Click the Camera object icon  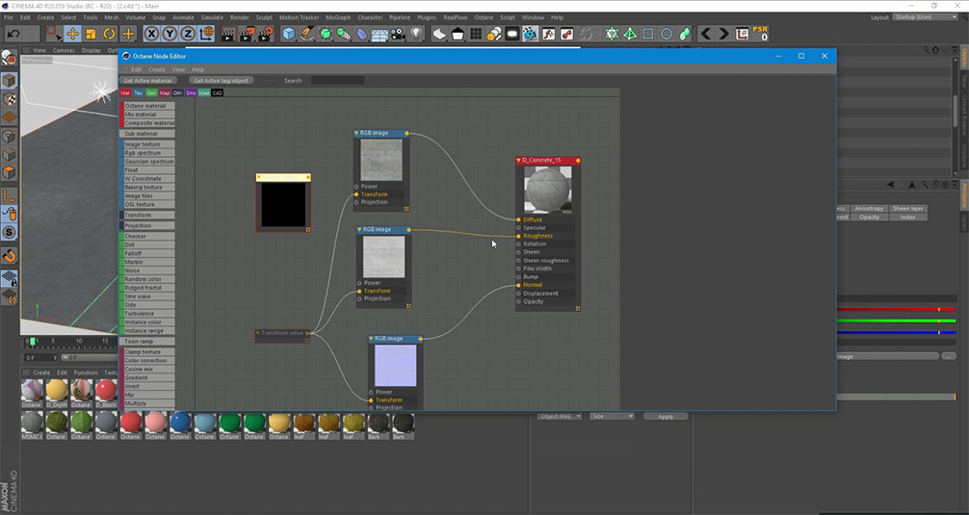(x=399, y=34)
